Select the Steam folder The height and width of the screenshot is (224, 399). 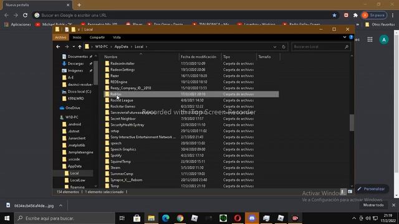[115, 167]
